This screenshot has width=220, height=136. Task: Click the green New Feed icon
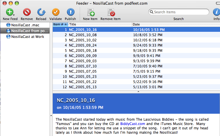tap(10, 12)
